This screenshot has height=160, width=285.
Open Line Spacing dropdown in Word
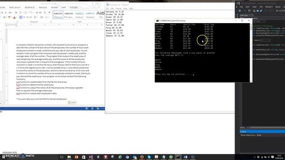pos(36,17)
